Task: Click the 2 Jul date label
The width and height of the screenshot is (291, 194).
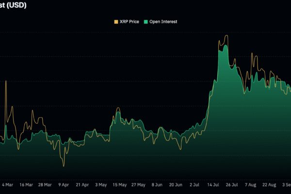Action: point(194,185)
